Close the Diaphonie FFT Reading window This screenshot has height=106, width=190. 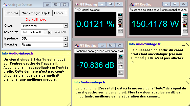[x=119, y=46]
